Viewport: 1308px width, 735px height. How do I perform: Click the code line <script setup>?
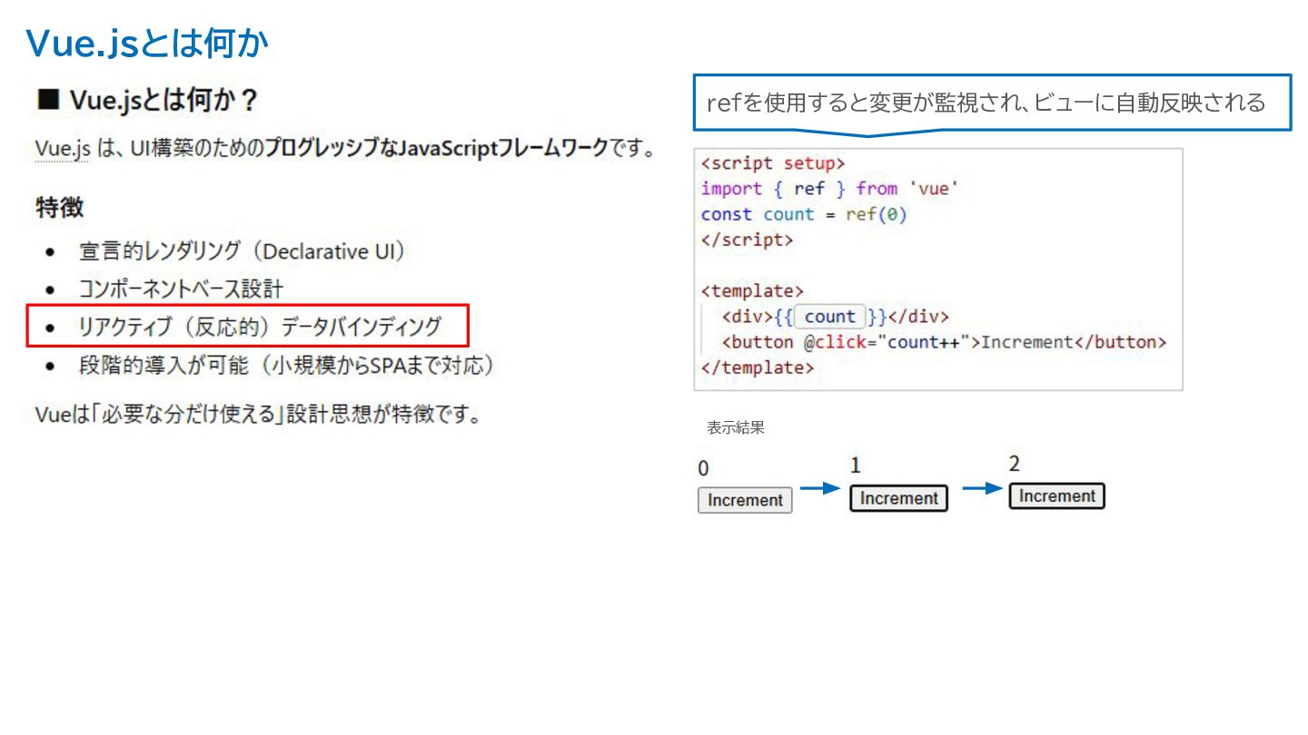(773, 163)
